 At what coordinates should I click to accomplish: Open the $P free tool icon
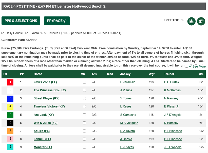click(201, 21)
